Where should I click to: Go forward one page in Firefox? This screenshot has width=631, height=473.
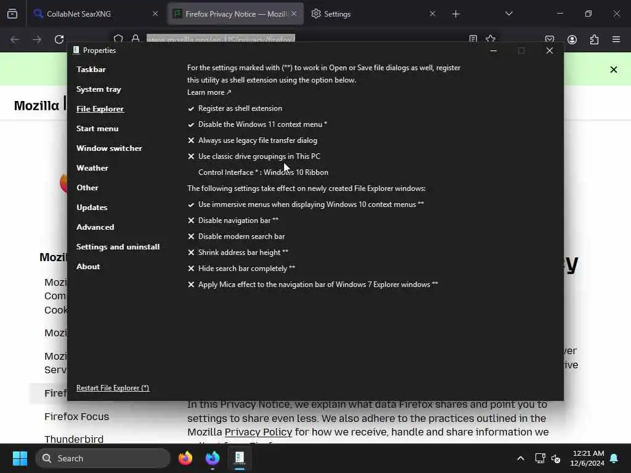coord(37,39)
